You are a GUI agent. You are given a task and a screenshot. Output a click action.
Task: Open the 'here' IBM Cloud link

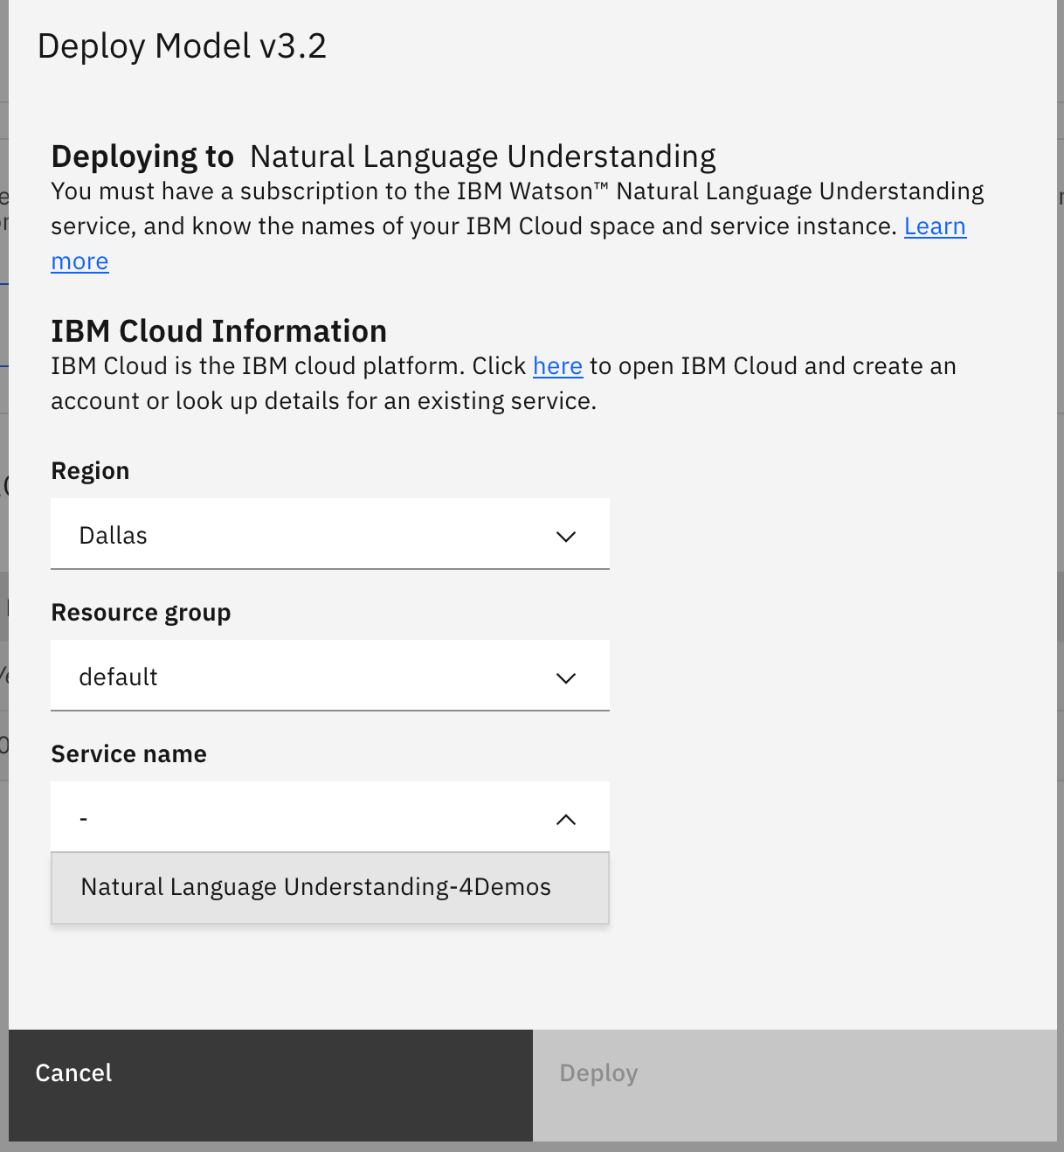pyautogui.click(x=557, y=365)
